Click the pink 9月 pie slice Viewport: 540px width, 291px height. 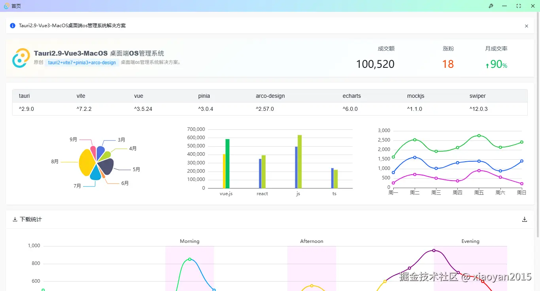click(93, 152)
